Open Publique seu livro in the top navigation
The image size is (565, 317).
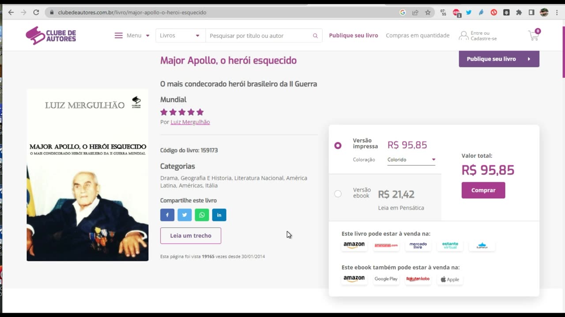pos(354,36)
